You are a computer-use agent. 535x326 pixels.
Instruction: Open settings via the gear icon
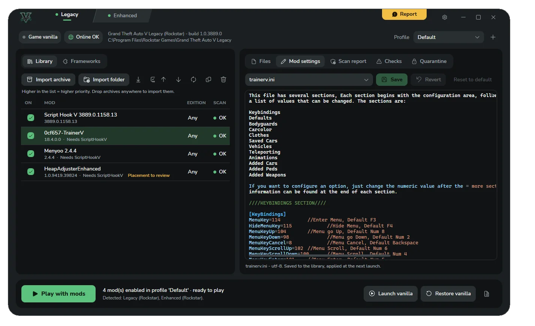pyautogui.click(x=445, y=17)
